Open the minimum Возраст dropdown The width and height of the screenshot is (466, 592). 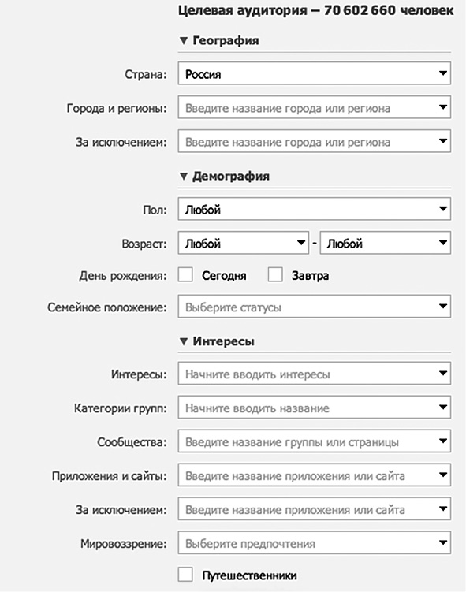coord(243,243)
